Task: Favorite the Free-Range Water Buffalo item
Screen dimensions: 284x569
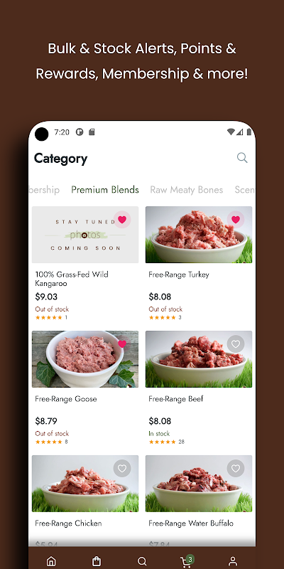Action: click(236, 469)
